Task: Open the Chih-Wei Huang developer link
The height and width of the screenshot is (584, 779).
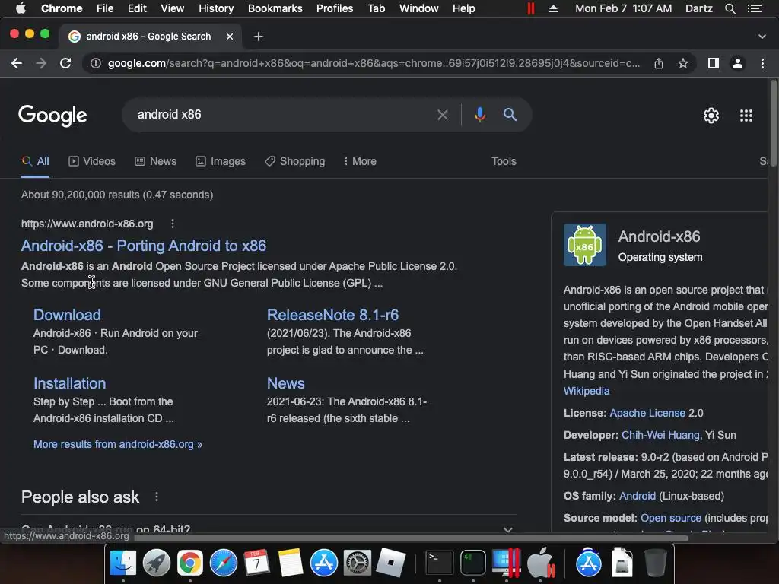Action: coord(661,435)
